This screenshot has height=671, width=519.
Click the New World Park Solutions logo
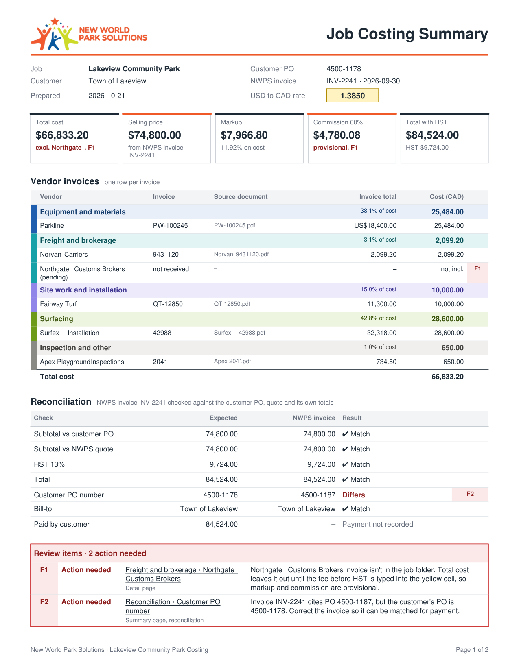[89, 34]
